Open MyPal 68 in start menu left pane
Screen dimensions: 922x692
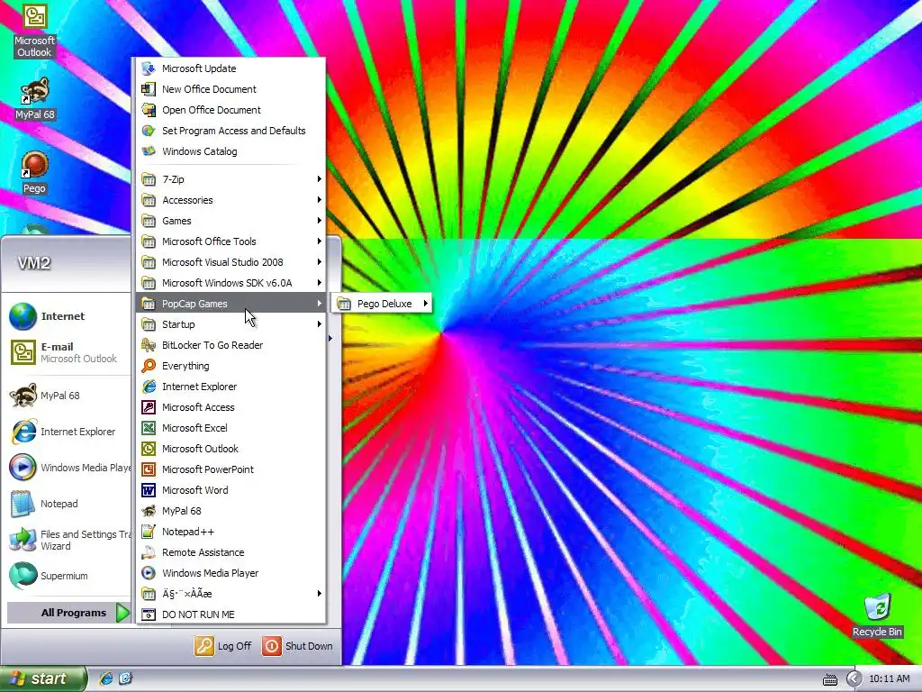(x=67, y=396)
